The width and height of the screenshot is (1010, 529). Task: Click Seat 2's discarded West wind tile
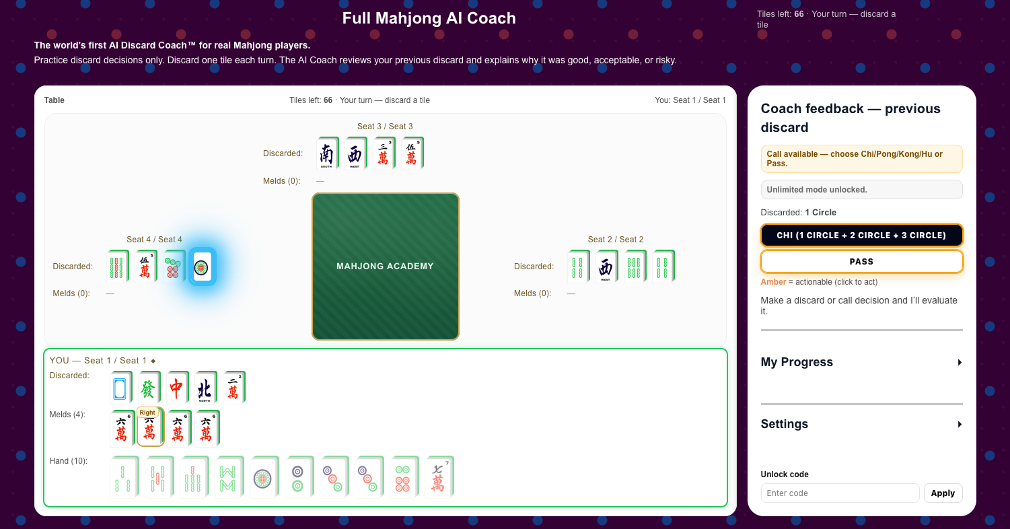(x=607, y=267)
